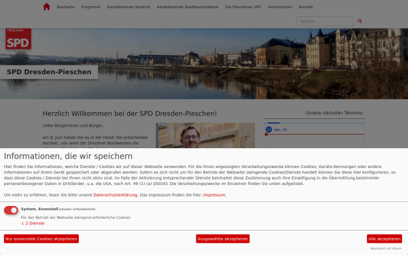Open Die Pieschener SPD menu item

(x=243, y=7)
